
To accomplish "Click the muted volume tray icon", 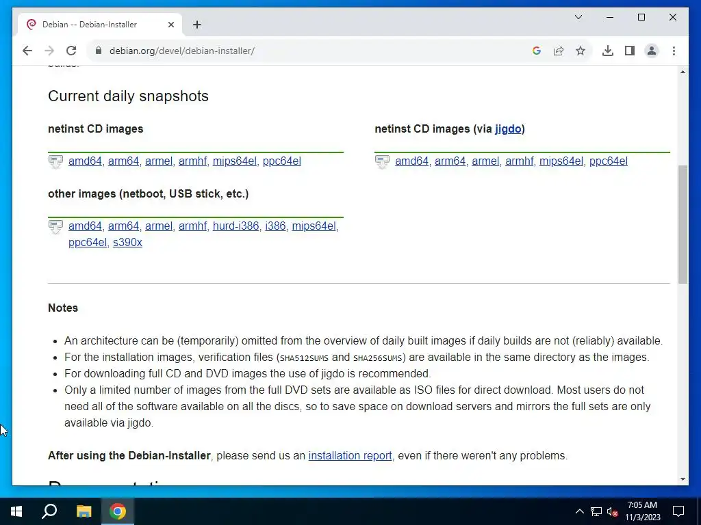I will point(613,511).
